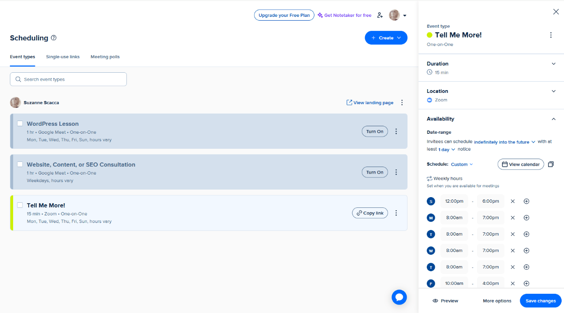Close the event type side panel
Screen dimensions: 564x313
(556, 12)
